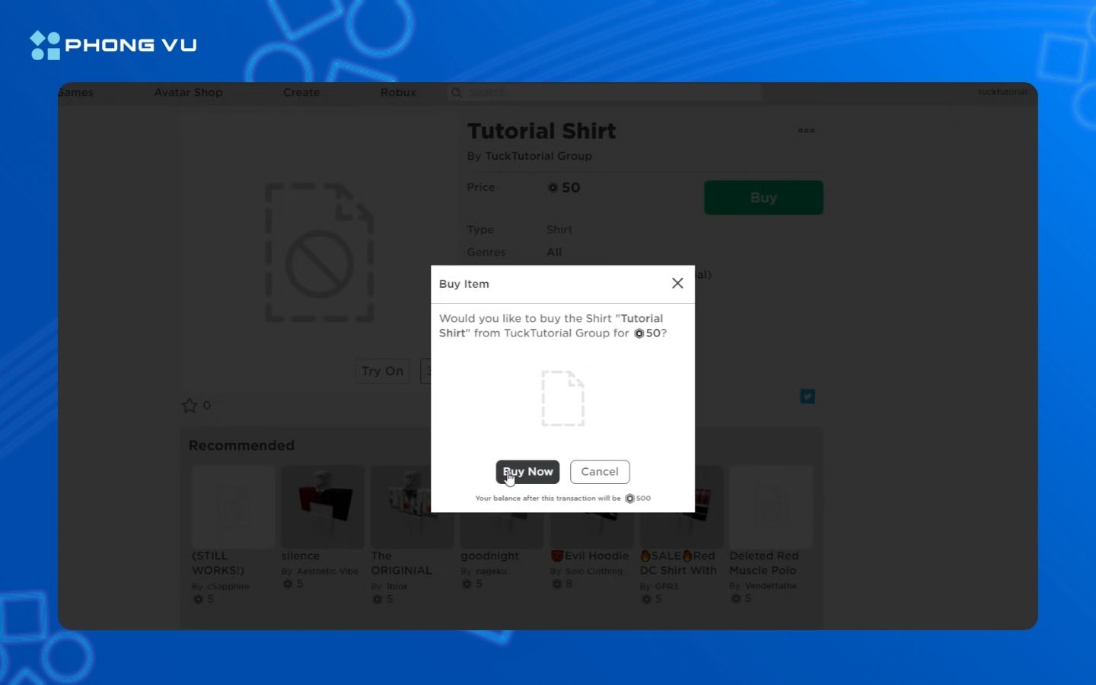Go to the Robux page
This screenshot has height=685, width=1096.
pyautogui.click(x=398, y=93)
